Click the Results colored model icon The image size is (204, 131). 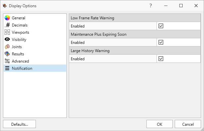tap(7, 54)
